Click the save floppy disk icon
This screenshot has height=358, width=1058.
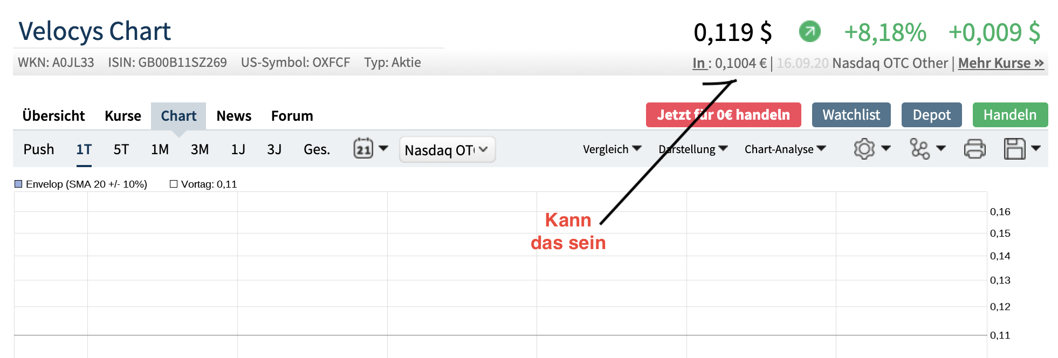(1014, 149)
